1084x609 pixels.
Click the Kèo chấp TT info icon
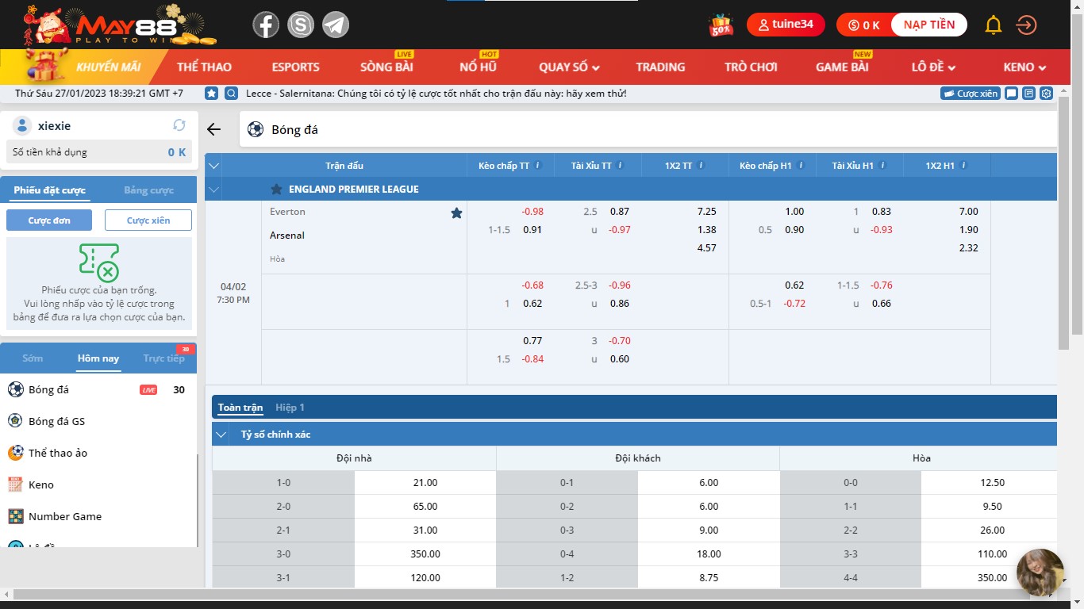538,166
